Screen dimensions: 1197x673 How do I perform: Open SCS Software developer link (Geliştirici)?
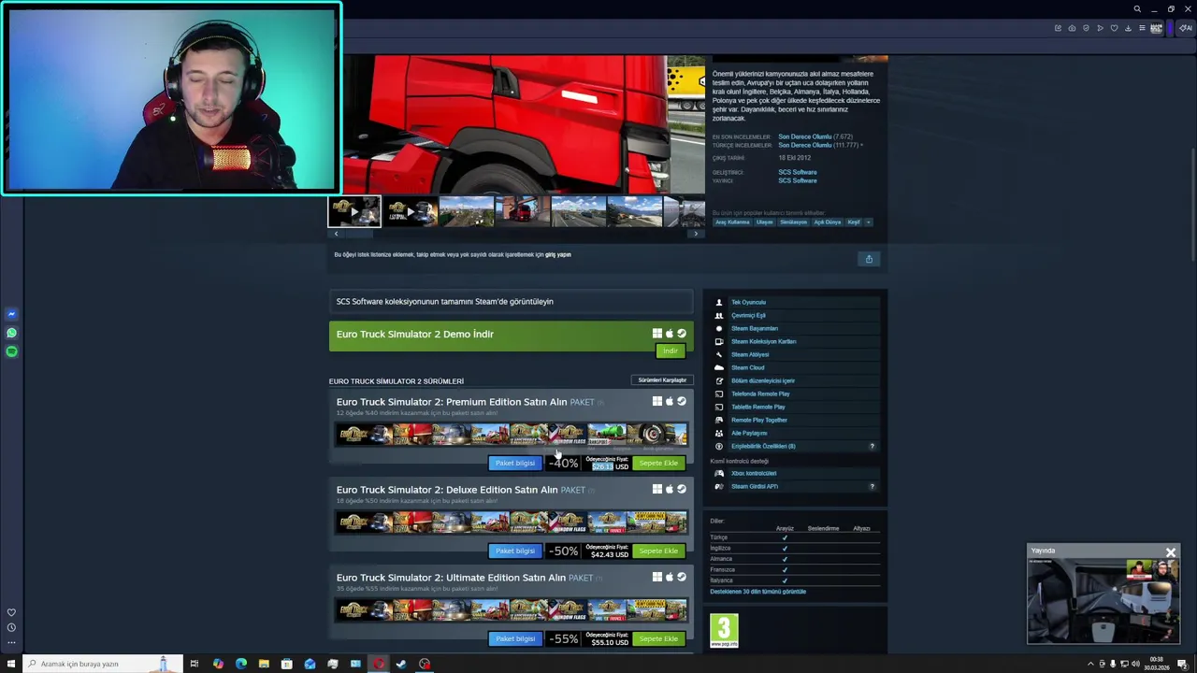click(798, 172)
